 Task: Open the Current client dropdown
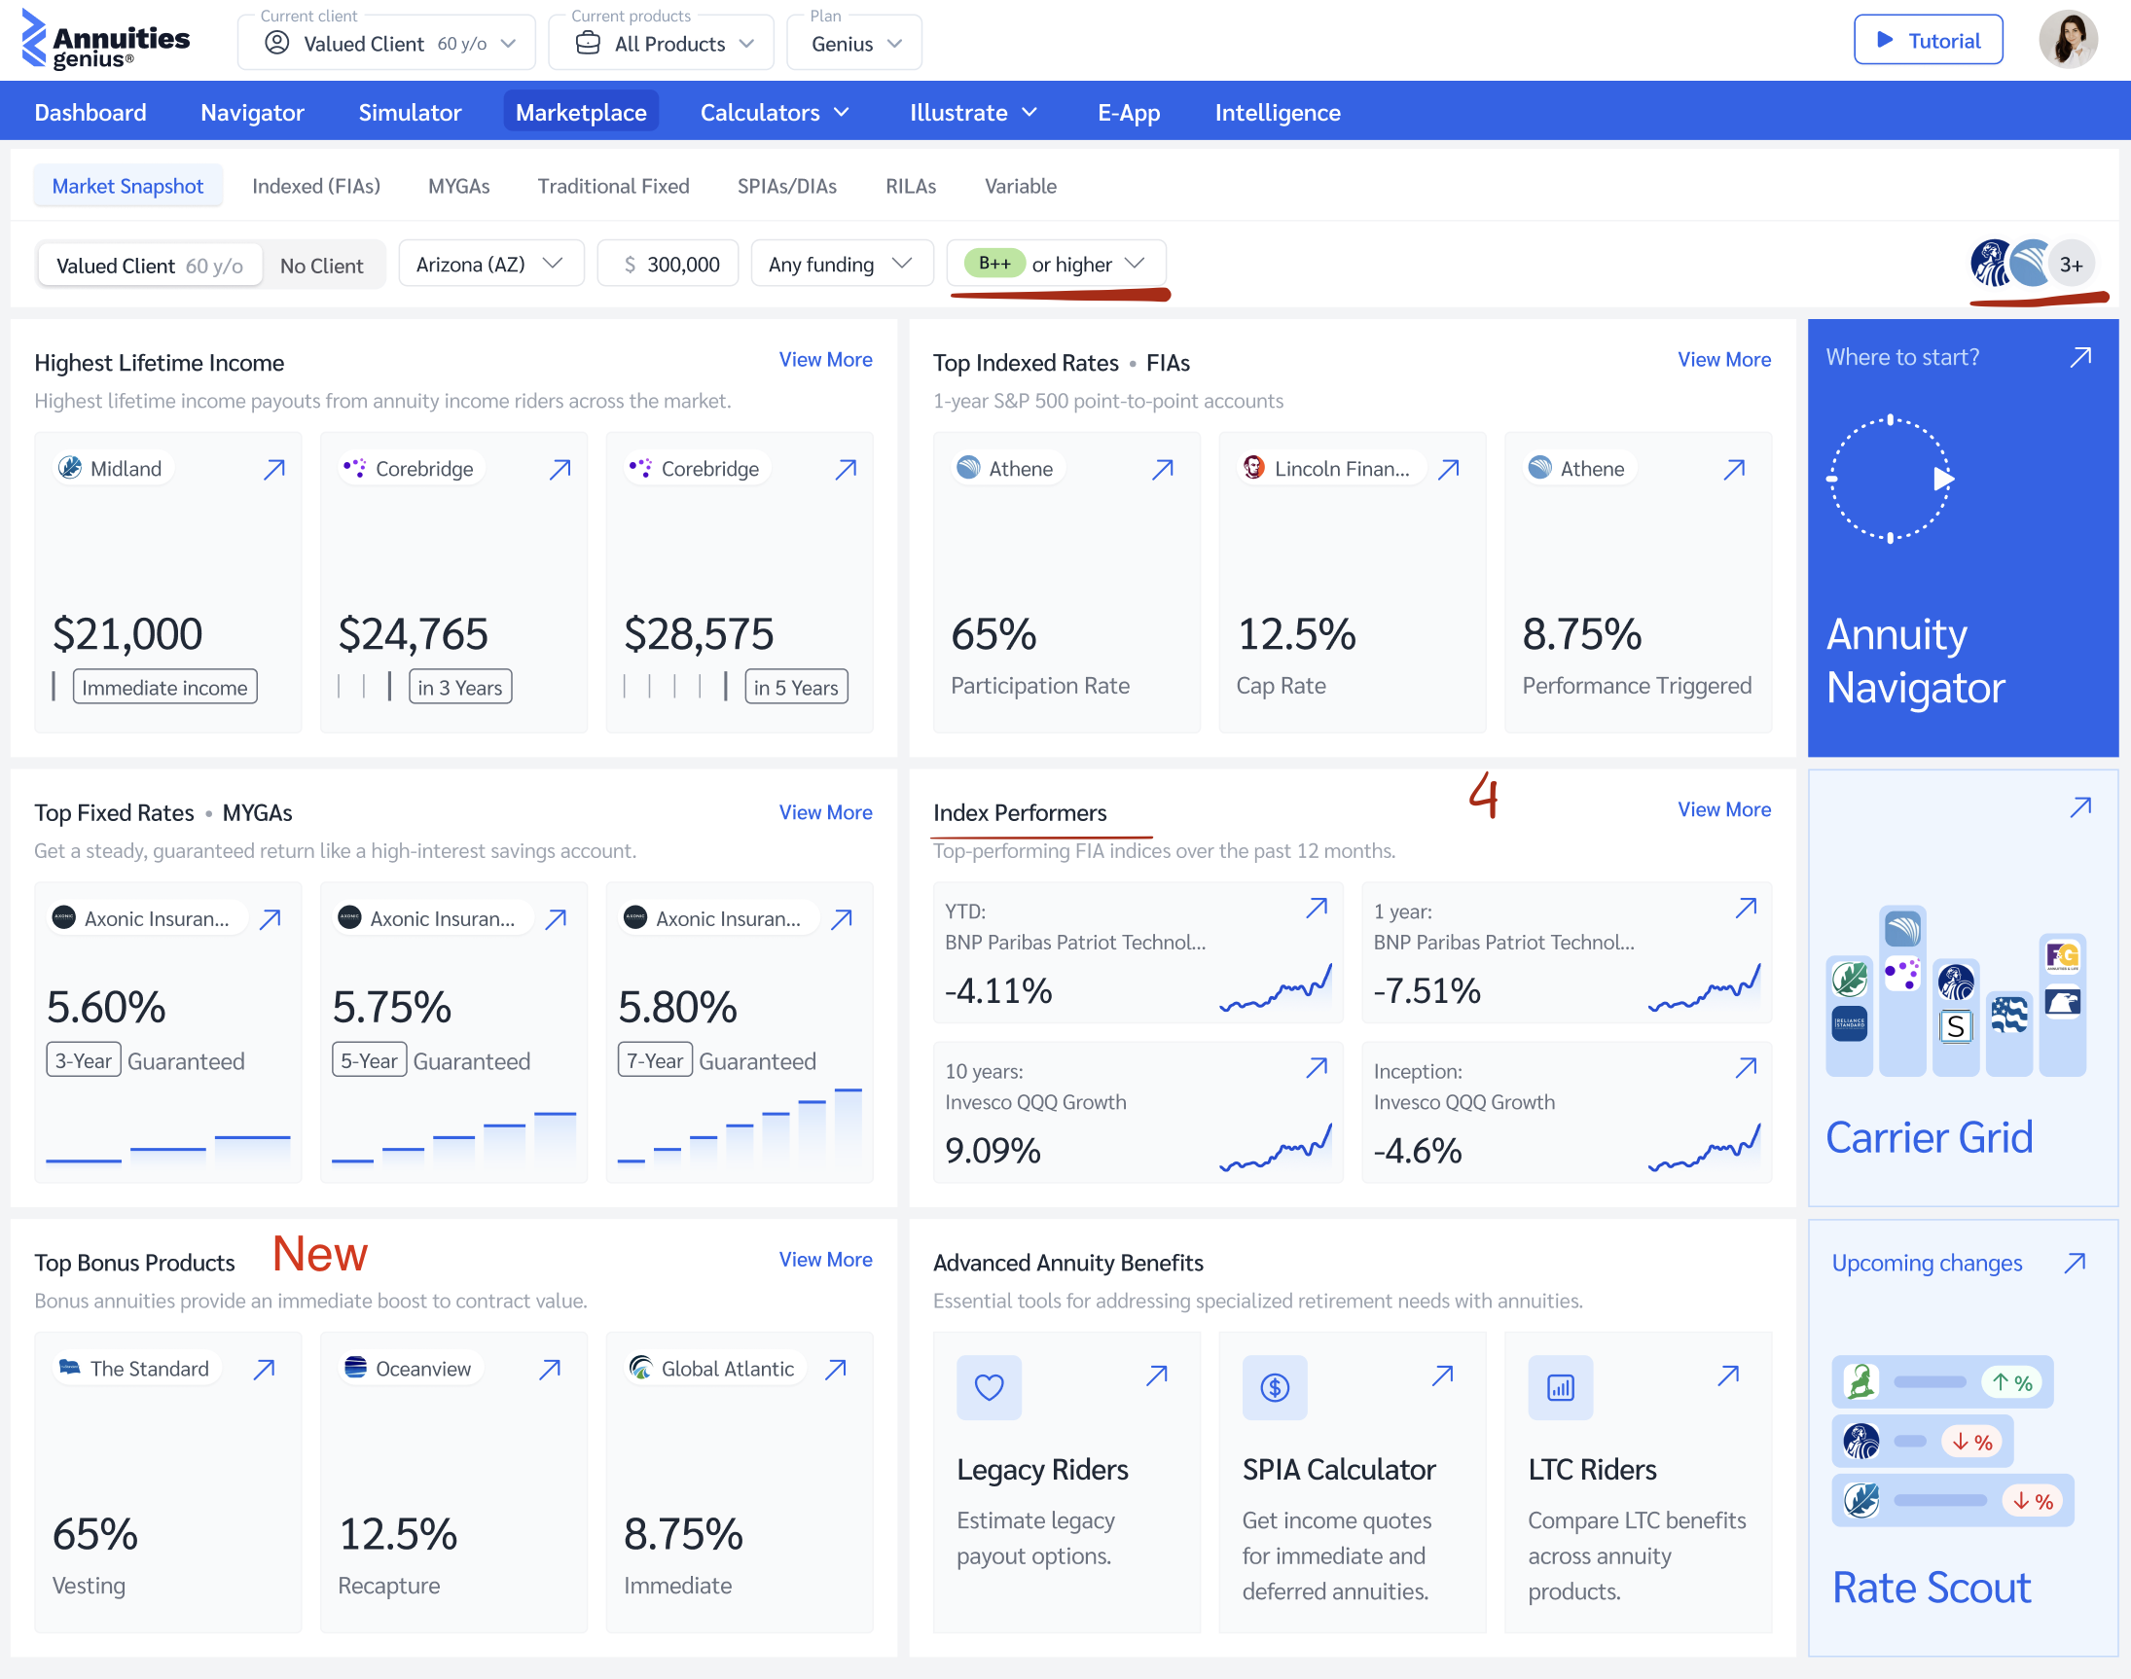[386, 42]
